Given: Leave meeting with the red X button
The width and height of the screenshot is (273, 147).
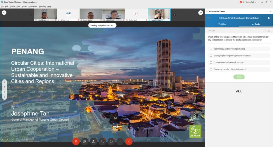Looking at the screenshot, I should coord(129,141).
